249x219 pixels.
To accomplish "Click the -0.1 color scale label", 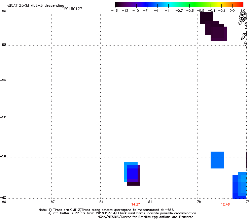I will (x=222, y=11).
